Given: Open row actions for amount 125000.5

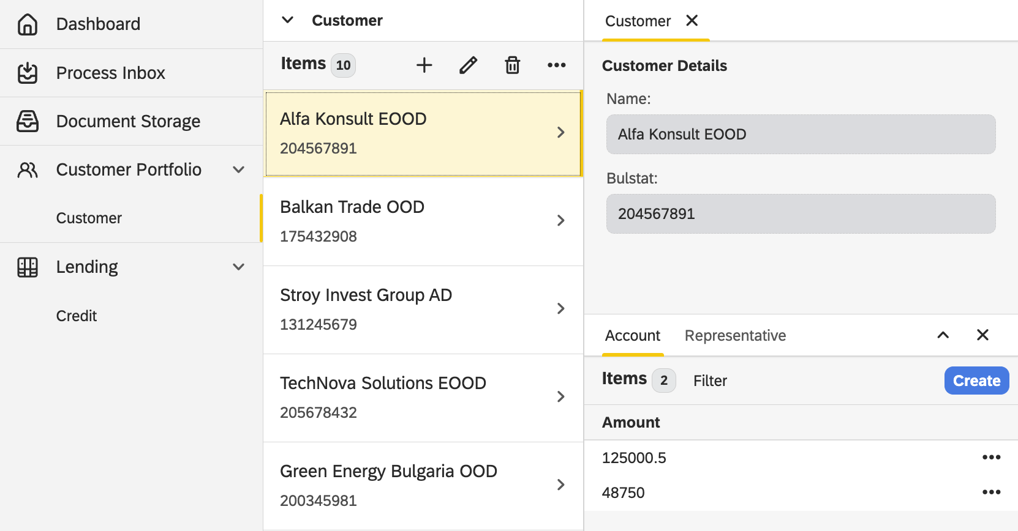Looking at the screenshot, I should pyautogui.click(x=990, y=458).
